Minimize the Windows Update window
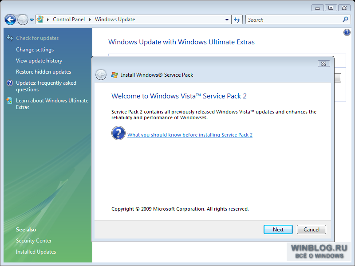The width and height of the screenshot is (355, 266). pyautogui.click(x=317, y=8)
